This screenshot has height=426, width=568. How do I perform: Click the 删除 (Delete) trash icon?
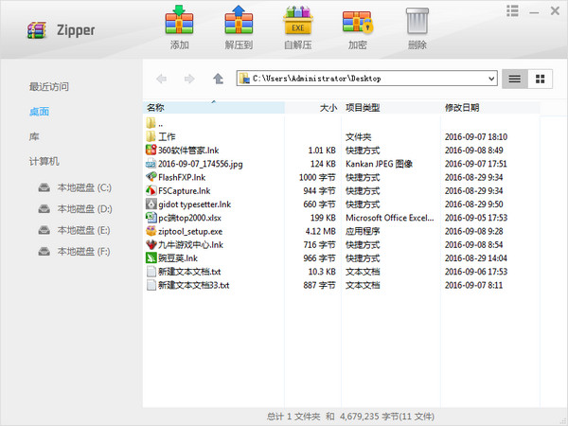tap(417, 23)
